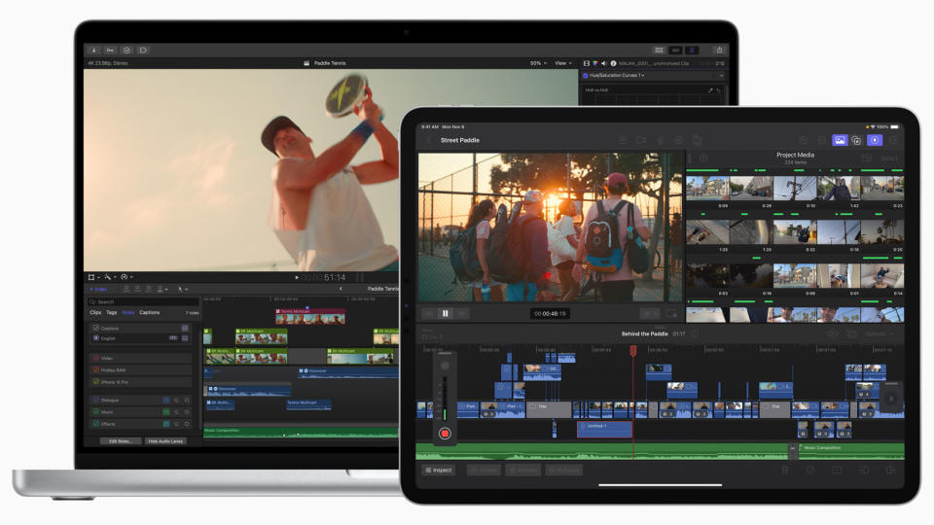Image resolution: width=934 pixels, height=525 pixels.
Task: Switch to the Tags tab in index
Action: [x=111, y=312]
